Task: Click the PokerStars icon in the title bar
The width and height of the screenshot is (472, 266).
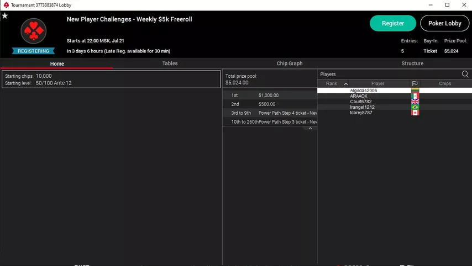Action: [x=6, y=5]
